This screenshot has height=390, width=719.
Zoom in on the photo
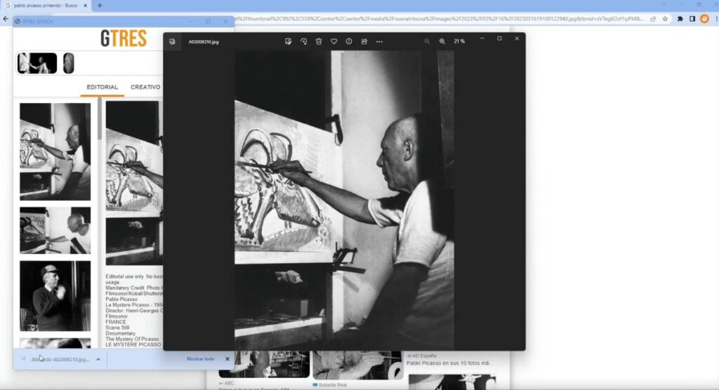[x=442, y=41]
